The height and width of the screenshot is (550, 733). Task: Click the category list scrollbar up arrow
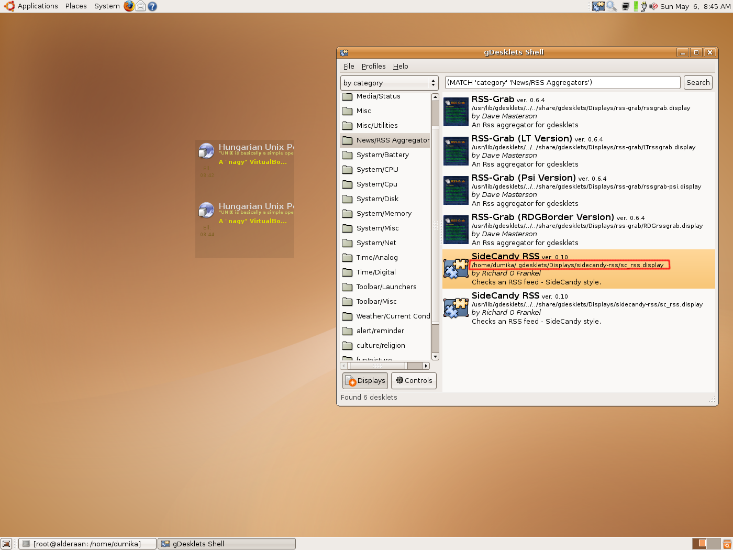pos(435,97)
